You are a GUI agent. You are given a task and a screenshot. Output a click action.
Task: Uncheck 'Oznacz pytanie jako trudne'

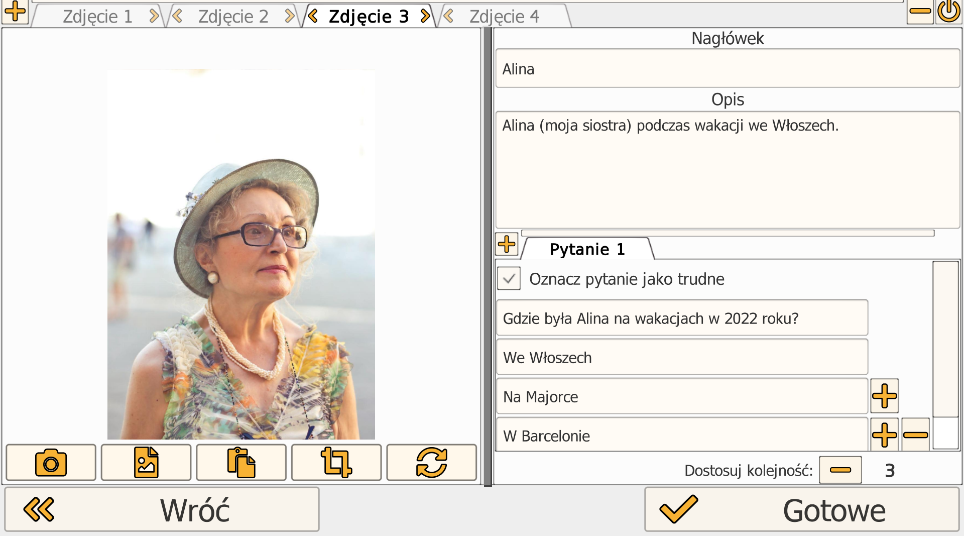tap(509, 279)
